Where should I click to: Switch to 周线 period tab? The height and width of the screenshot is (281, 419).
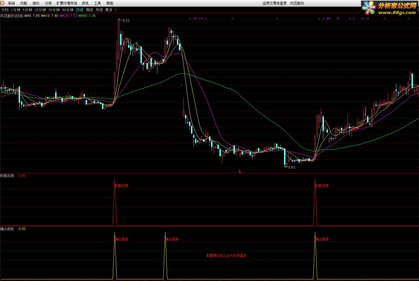[x=90, y=10]
